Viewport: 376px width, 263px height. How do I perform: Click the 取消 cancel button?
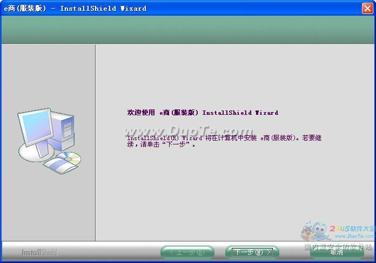click(337, 252)
